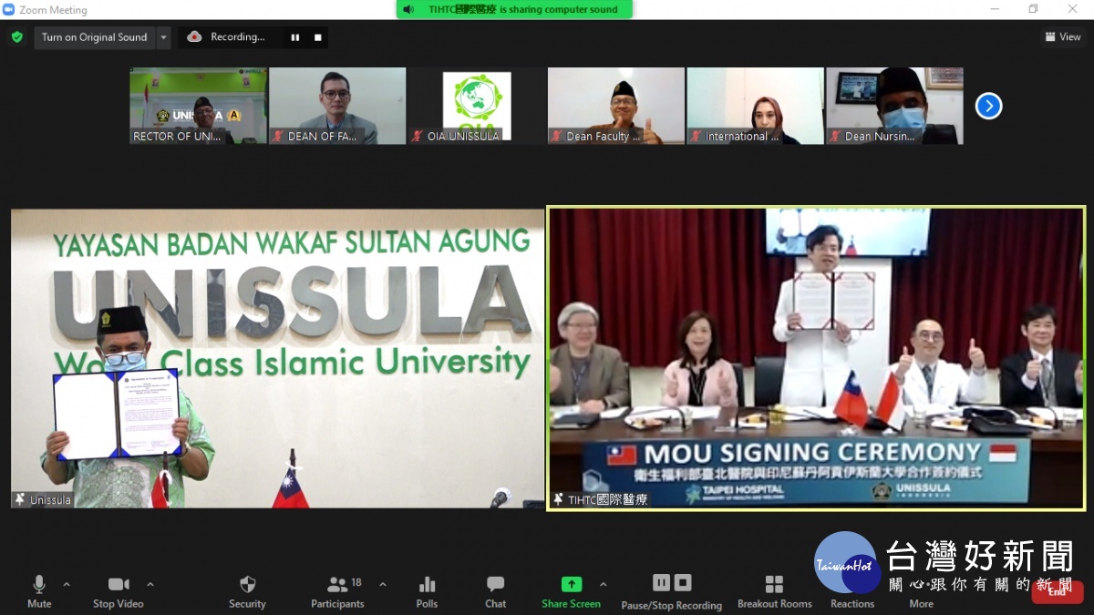Click the Unissula main video tile
The height and width of the screenshot is (615, 1094).
[277, 358]
